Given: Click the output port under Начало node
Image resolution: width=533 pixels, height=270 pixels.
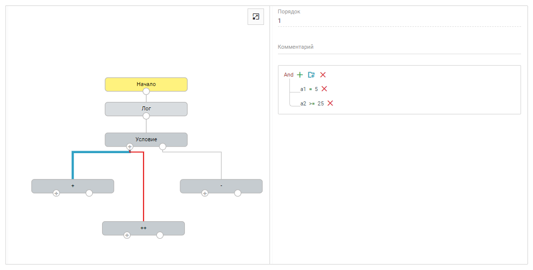Looking at the screenshot, I should point(146,91).
